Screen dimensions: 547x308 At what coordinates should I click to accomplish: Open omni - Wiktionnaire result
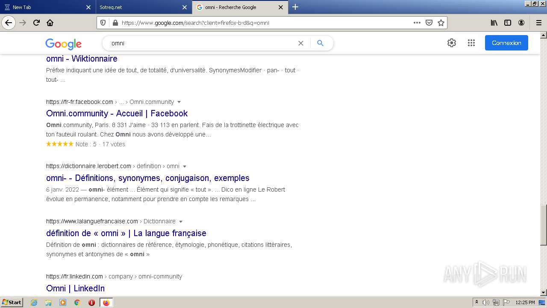[82, 59]
